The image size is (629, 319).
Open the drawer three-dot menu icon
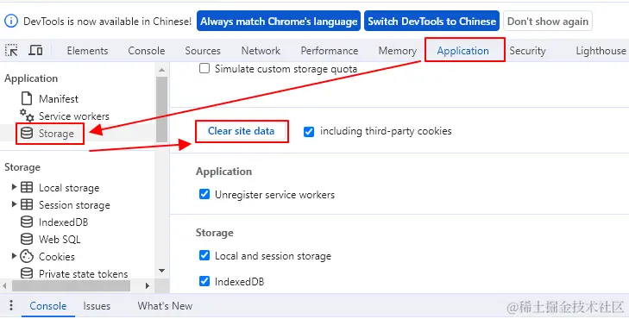pos(11,305)
